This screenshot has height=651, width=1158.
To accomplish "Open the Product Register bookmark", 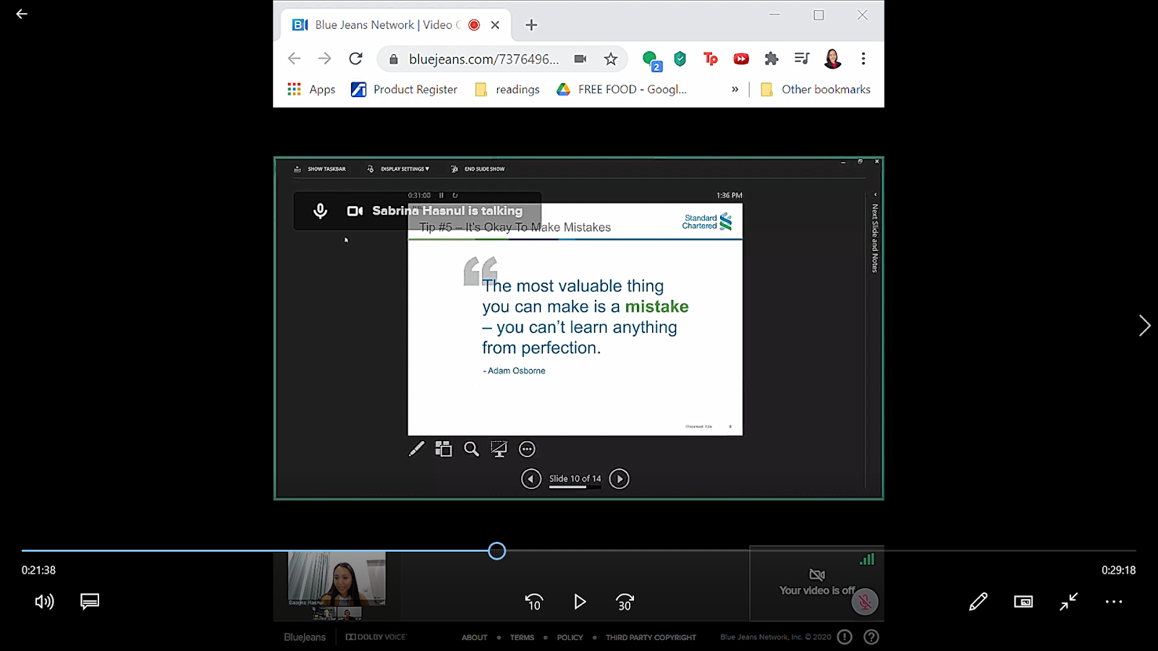I will coord(404,89).
